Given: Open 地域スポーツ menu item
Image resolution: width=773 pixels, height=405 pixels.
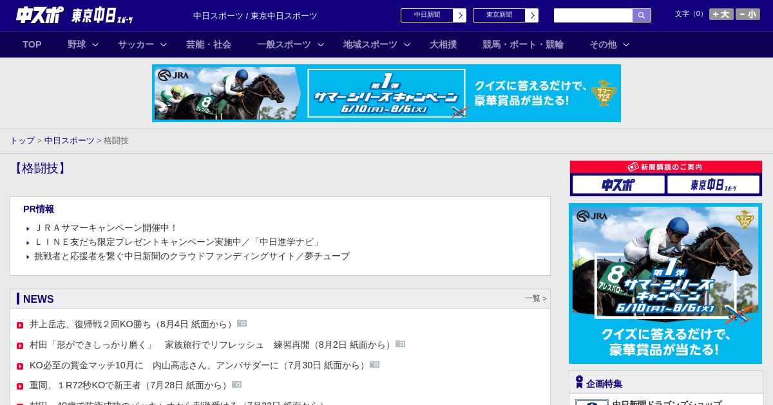Looking at the screenshot, I should 370,44.
